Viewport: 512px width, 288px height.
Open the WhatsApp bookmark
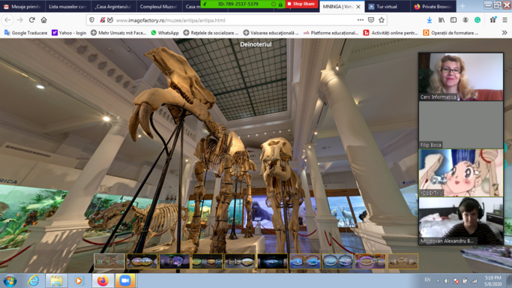point(165,33)
